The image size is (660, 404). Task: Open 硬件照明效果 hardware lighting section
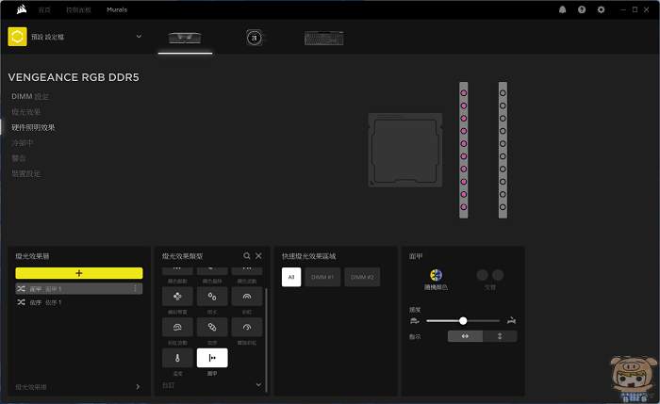[33, 127]
